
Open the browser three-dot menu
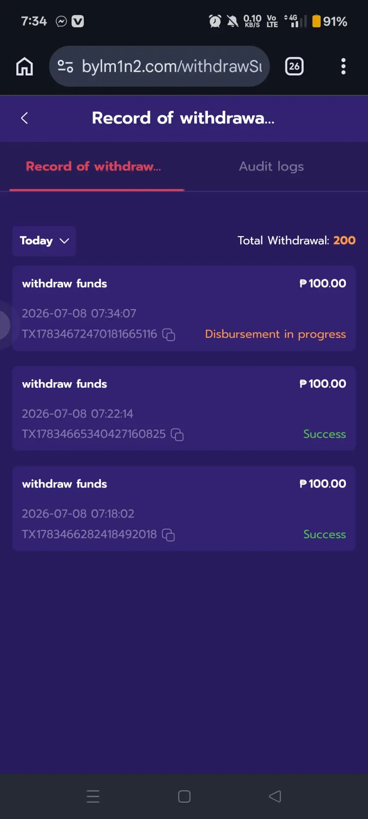tap(343, 67)
